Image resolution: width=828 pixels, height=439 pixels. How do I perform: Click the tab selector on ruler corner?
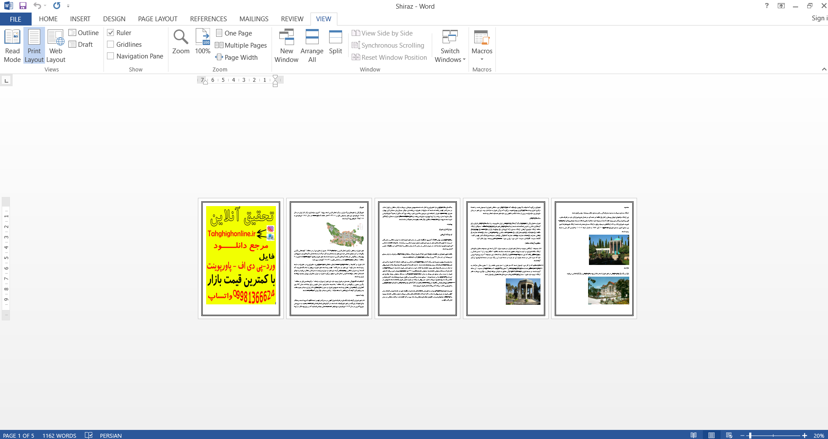pyautogui.click(x=6, y=81)
